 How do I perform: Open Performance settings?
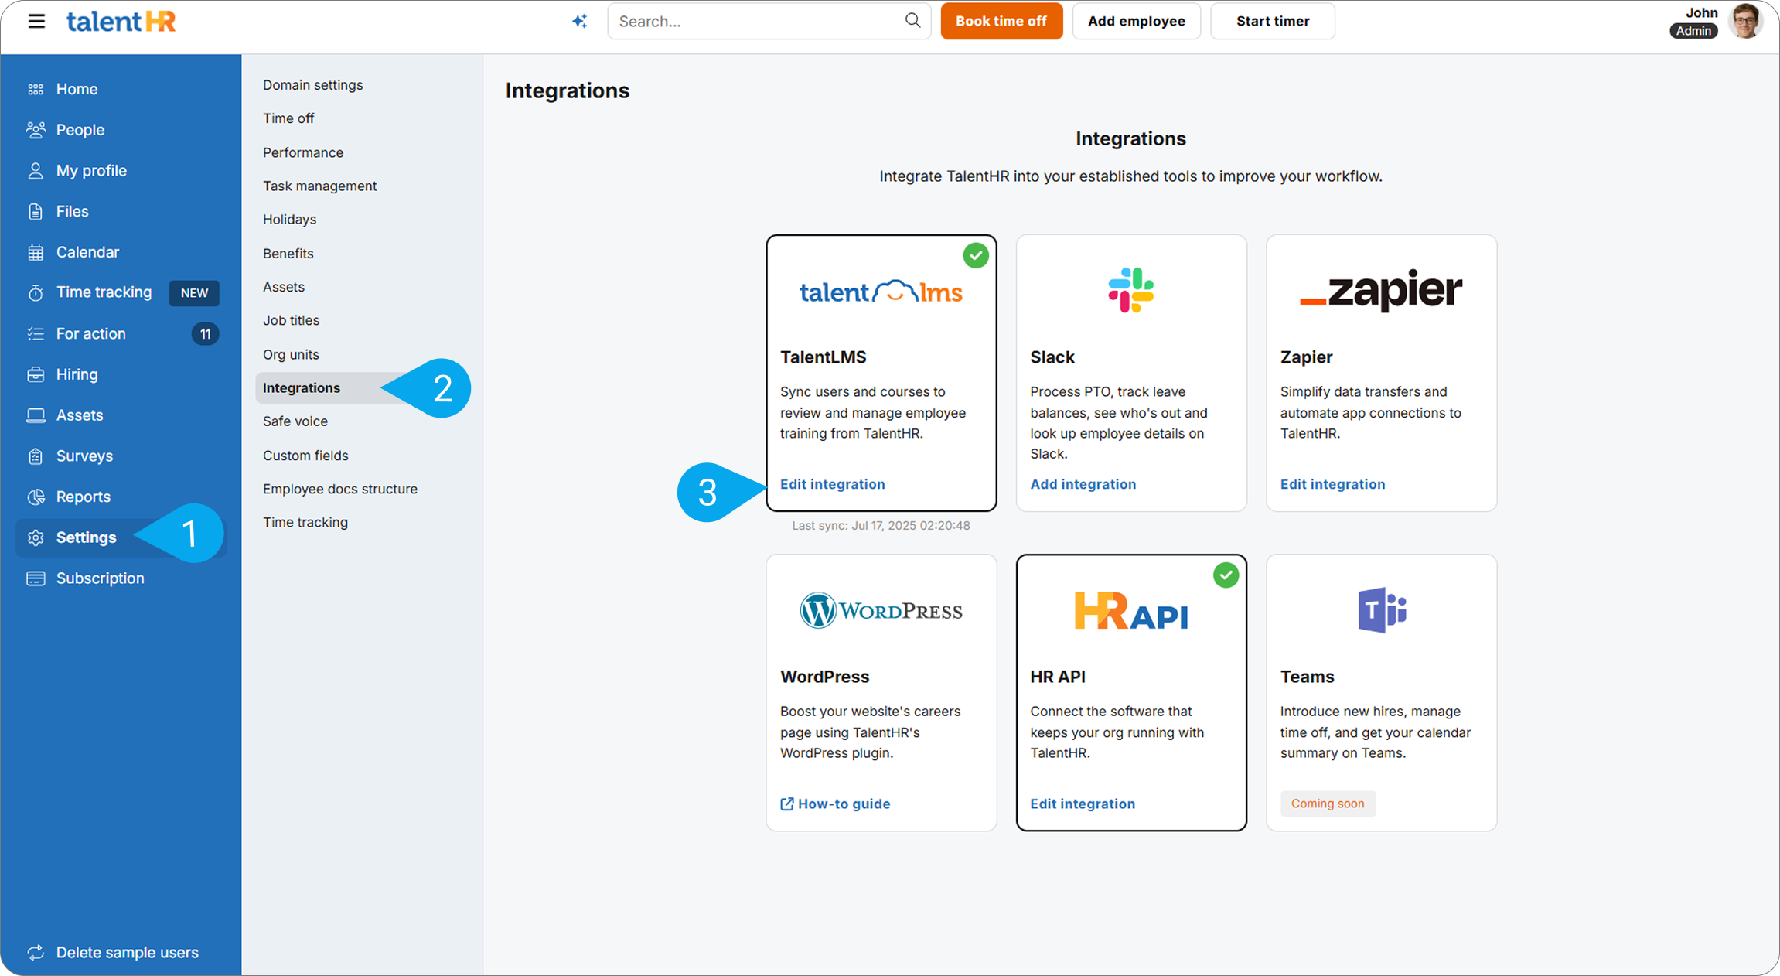pos(303,152)
